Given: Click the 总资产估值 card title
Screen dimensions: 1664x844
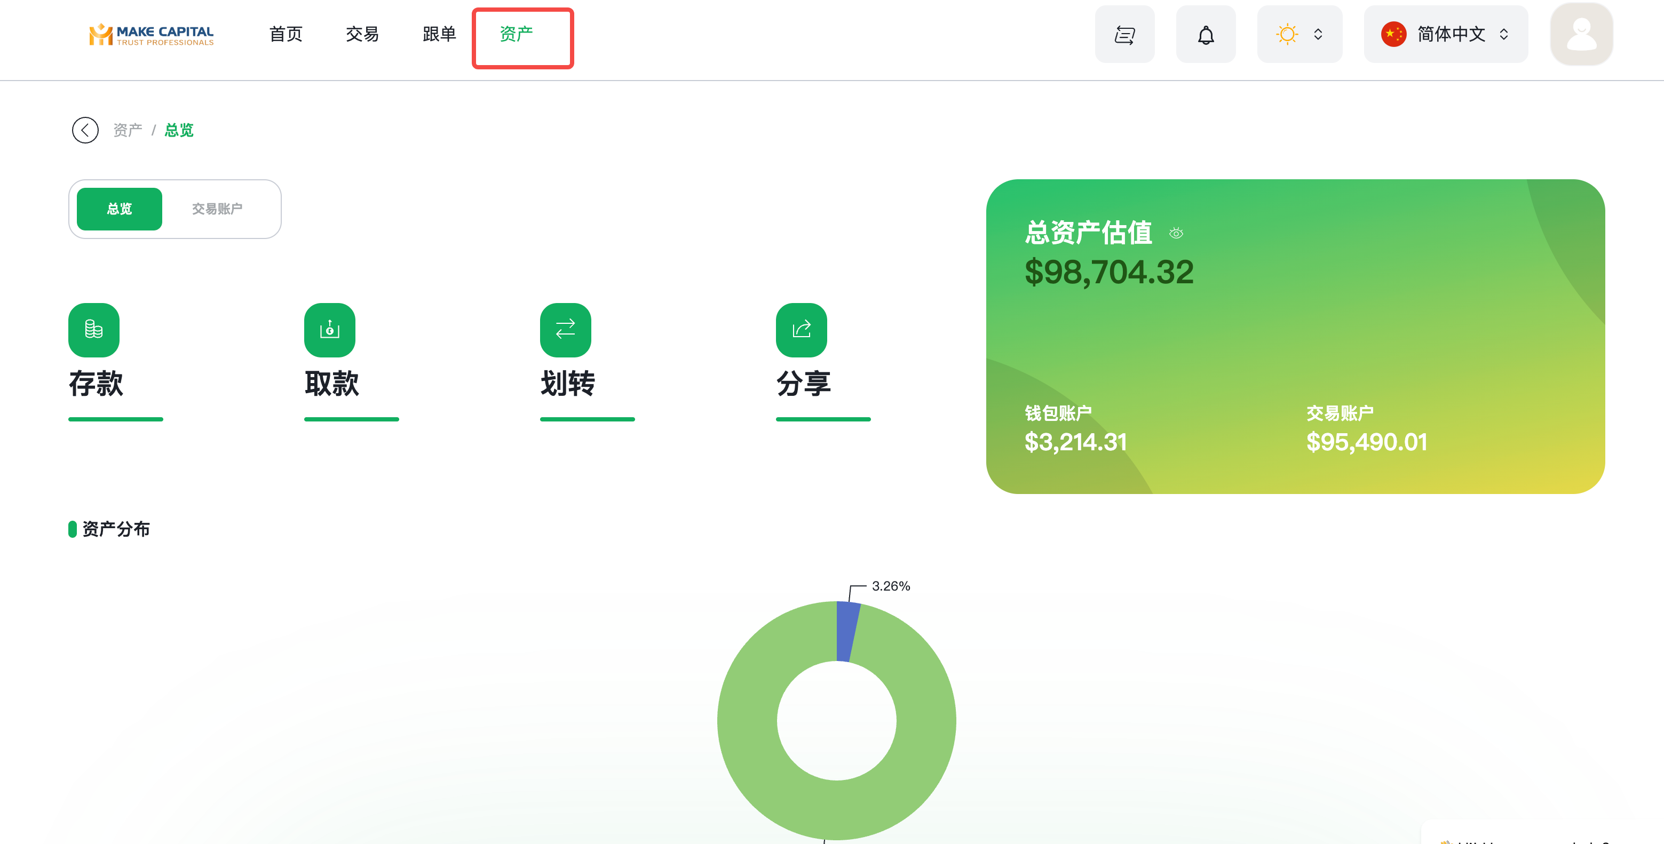Looking at the screenshot, I should coord(1089,233).
